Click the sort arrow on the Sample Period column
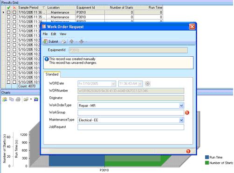Viewport: 234px width, 173px height. pyautogui.click(x=44, y=7)
